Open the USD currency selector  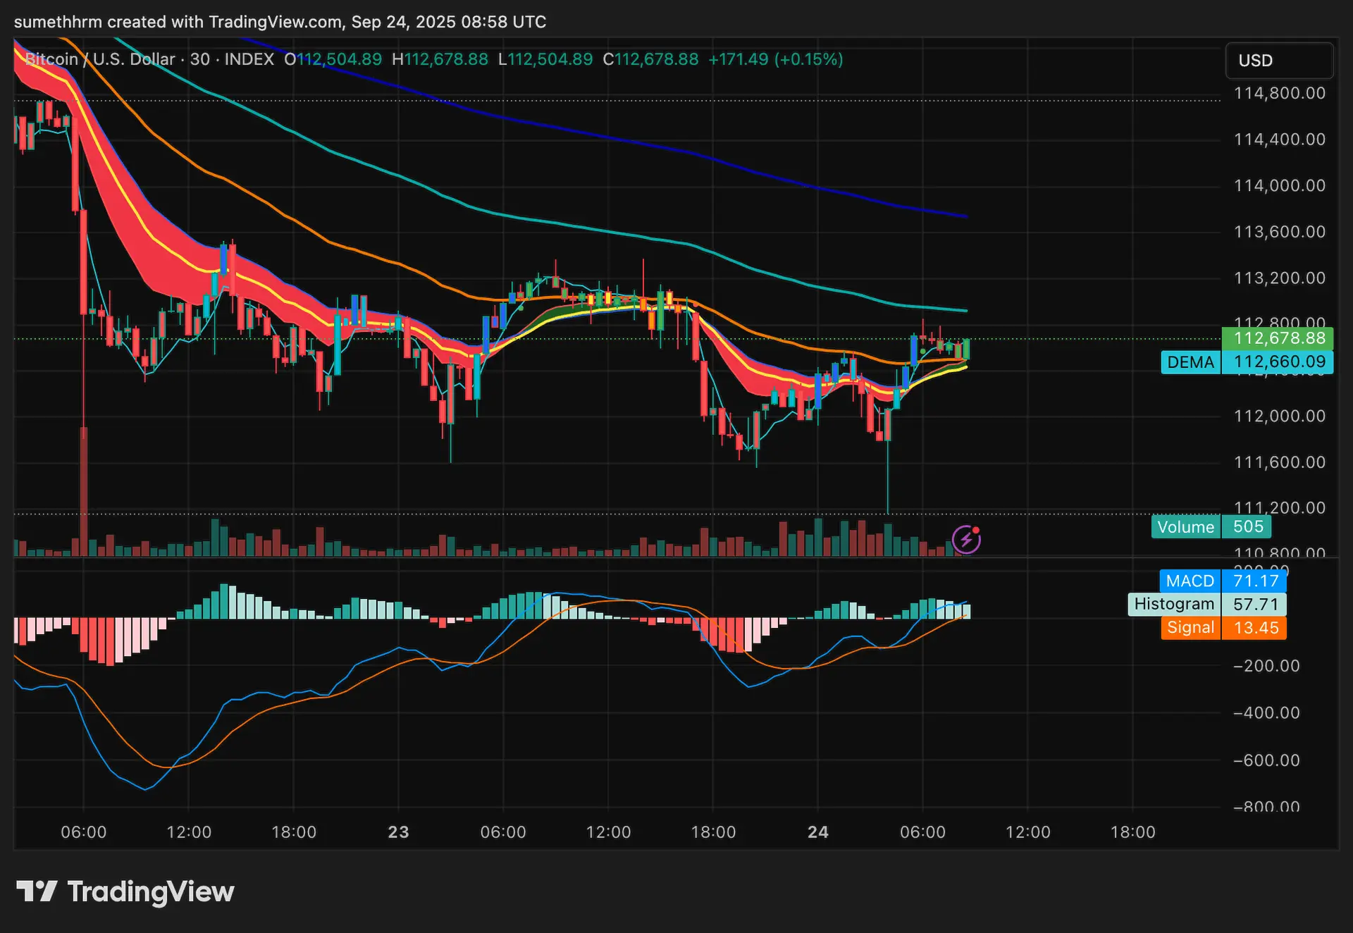tap(1278, 61)
